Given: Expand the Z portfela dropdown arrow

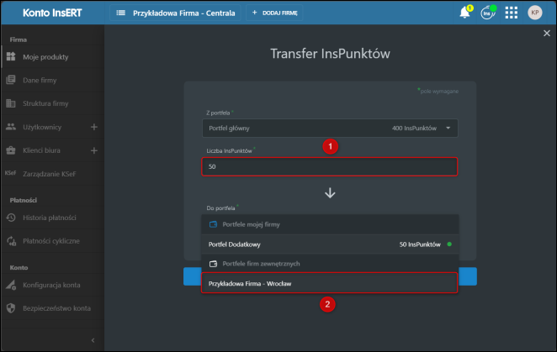Looking at the screenshot, I should pyautogui.click(x=448, y=128).
